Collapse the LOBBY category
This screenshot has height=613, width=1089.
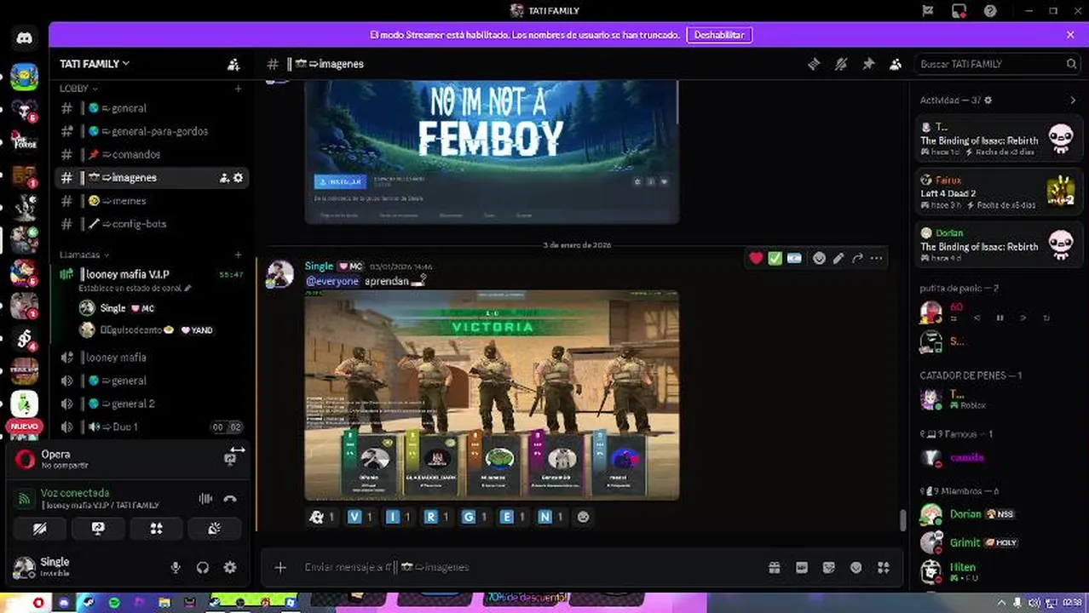point(78,89)
